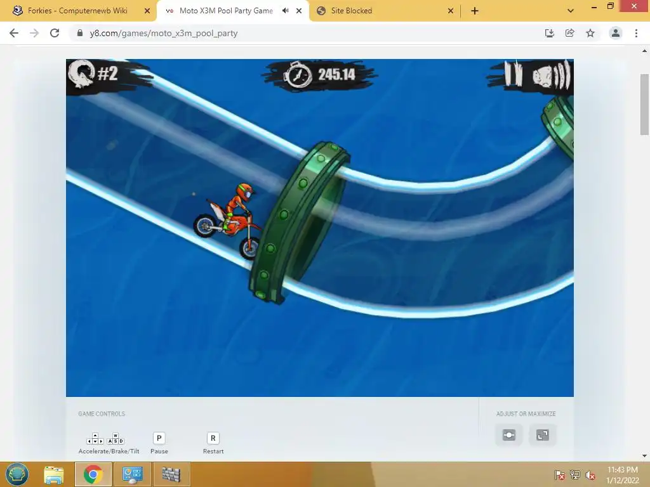
Task: Open the clock showing 11:43 PM
Action: coord(622,474)
